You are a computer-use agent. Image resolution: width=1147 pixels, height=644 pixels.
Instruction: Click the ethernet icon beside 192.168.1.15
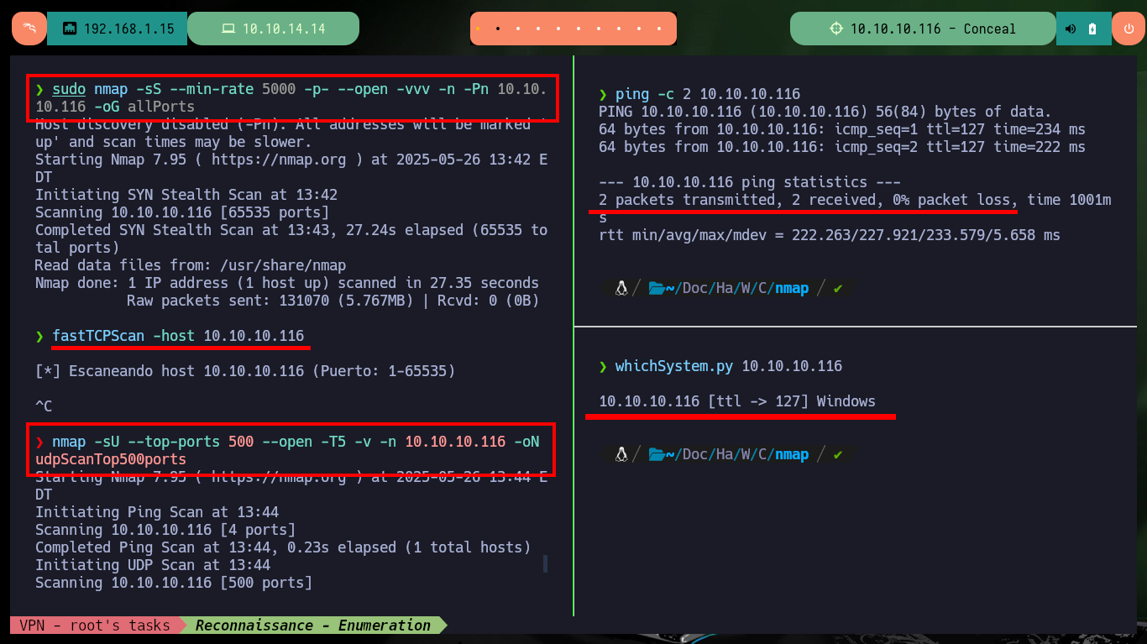[x=70, y=29]
